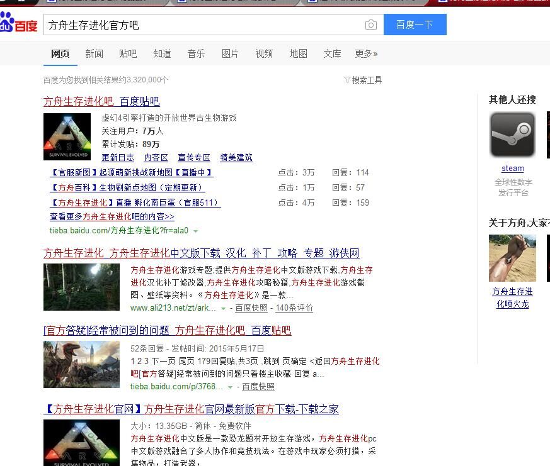Open the 地图 tab
Viewport: 550px width, 466px height.
[298, 53]
